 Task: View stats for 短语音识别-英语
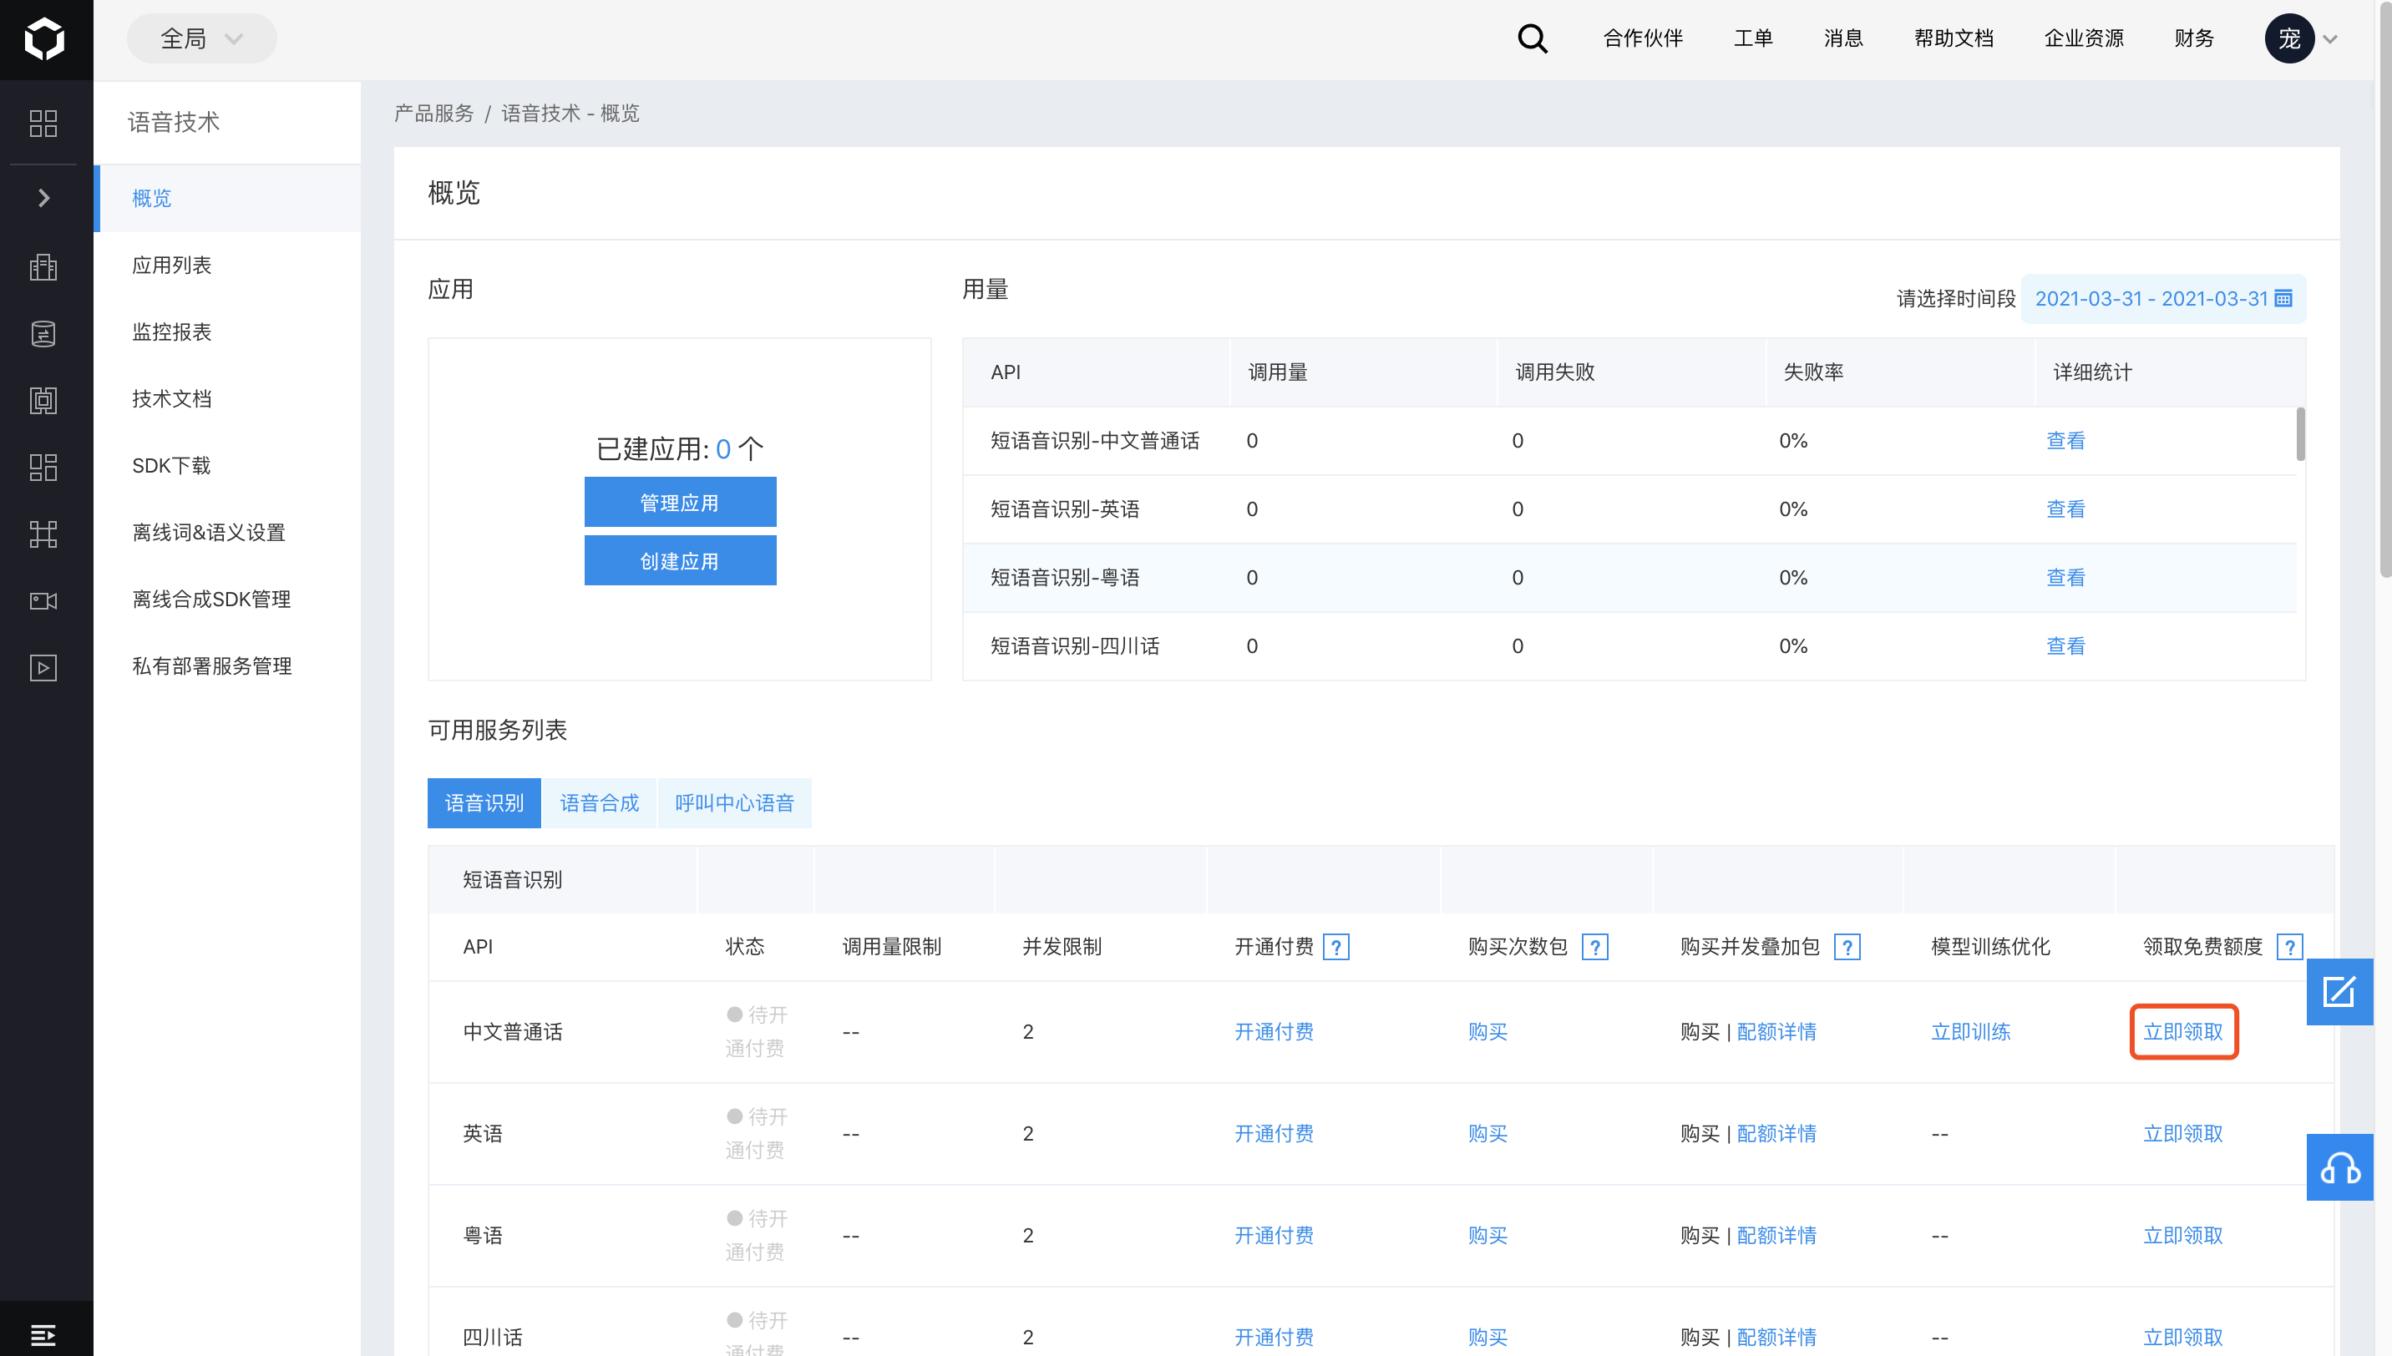(x=2065, y=509)
